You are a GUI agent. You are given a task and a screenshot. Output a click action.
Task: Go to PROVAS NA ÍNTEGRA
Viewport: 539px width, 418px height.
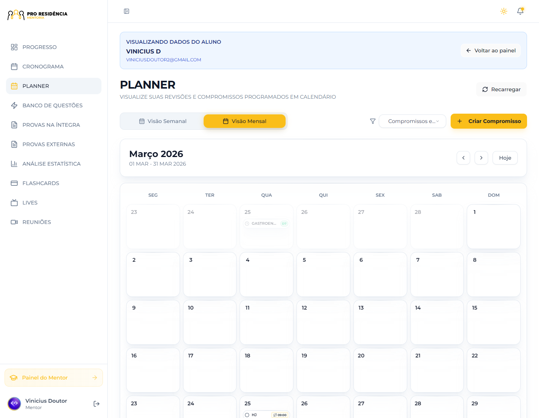click(x=54, y=125)
